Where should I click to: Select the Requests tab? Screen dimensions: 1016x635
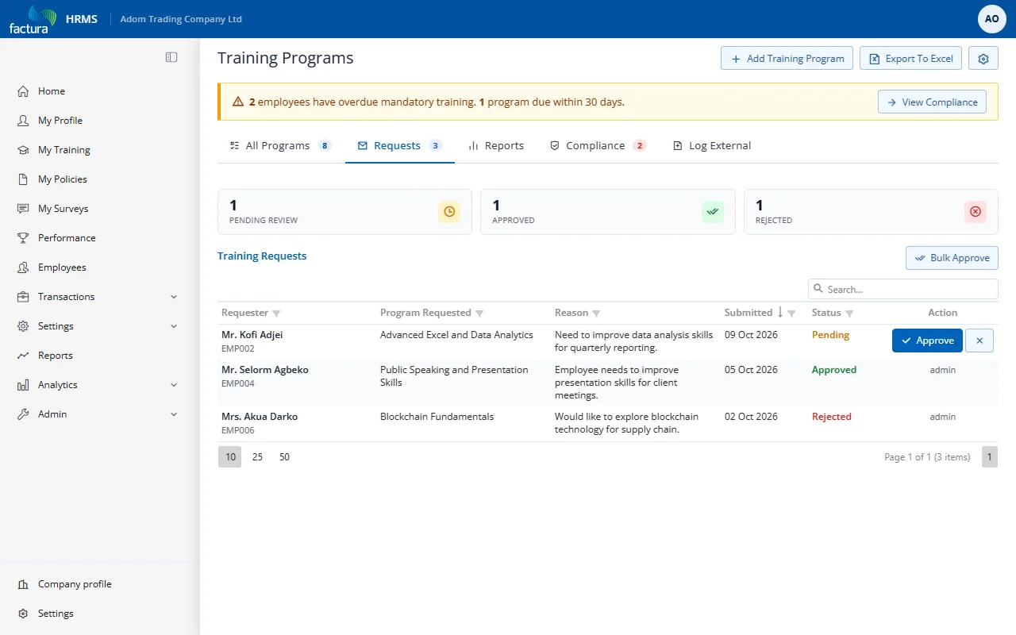pos(399,146)
